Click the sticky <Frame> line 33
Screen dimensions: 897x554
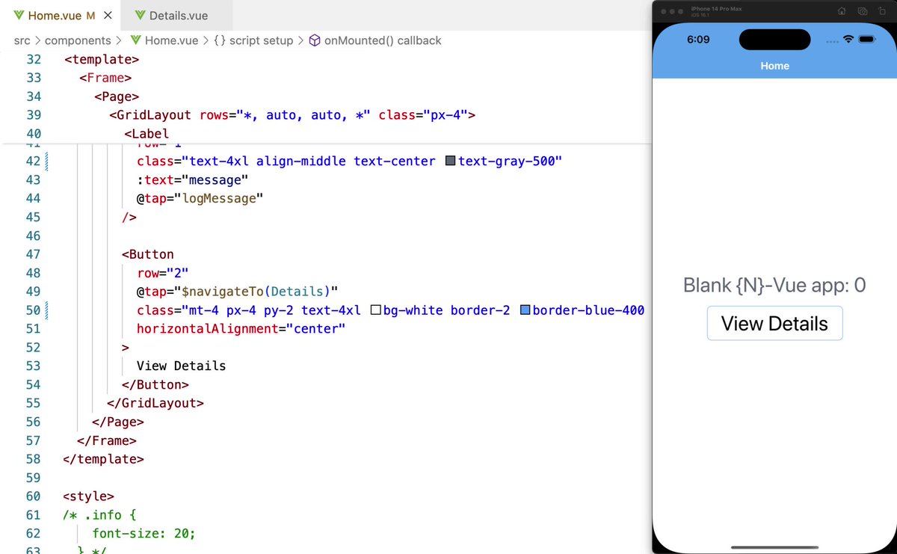click(105, 78)
